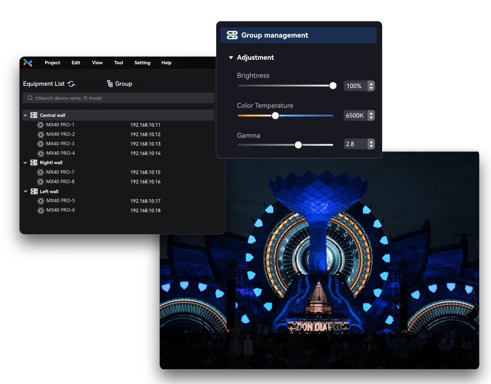
Task: Select the Left wall label
Action: pyautogui.click(x=49, y=191)
